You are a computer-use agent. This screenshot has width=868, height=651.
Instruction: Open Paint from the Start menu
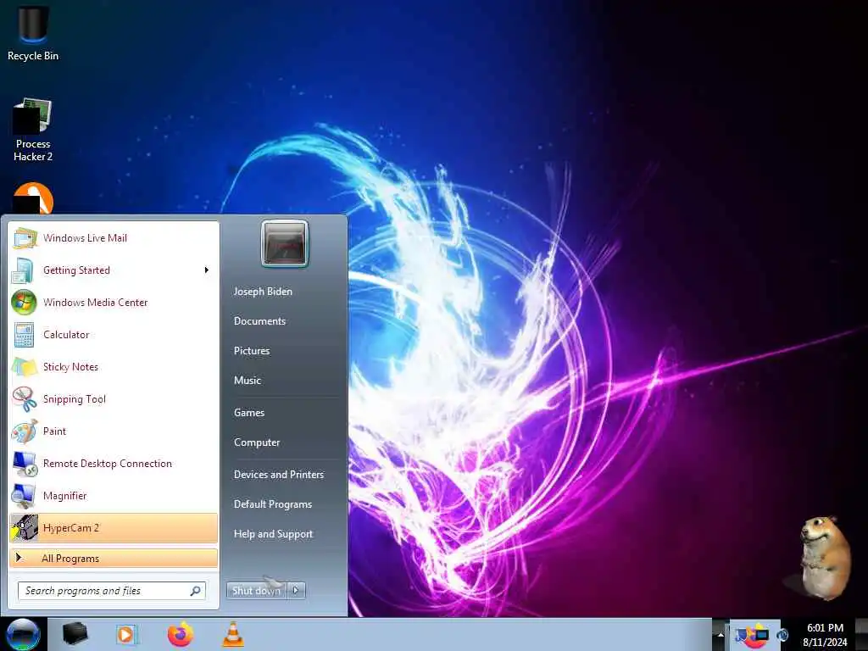pos(114,431)
